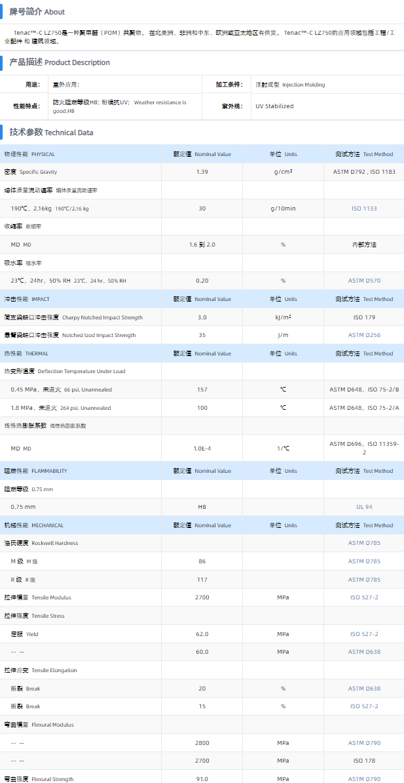Click the M 级 hardness value 86

[202, 561]
